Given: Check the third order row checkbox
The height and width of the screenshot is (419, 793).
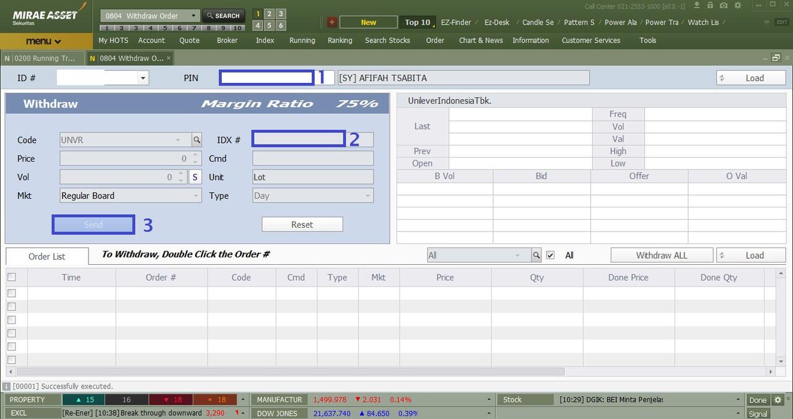Looking at the screenshot, I should [11, 320].
